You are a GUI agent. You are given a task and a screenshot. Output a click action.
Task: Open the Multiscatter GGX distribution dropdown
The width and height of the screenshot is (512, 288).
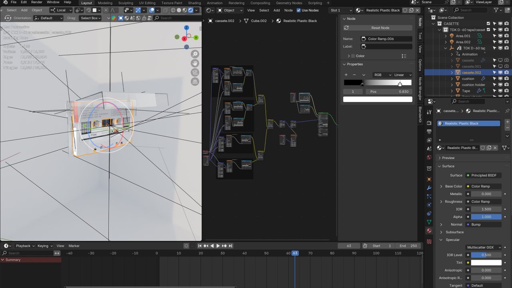484,247
